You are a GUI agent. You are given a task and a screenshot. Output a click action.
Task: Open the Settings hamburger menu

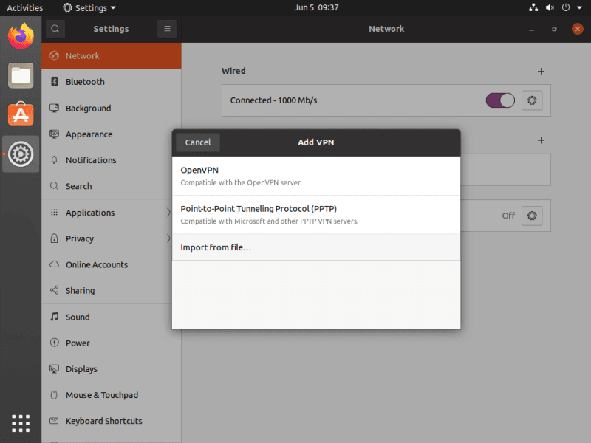point(167,29)
